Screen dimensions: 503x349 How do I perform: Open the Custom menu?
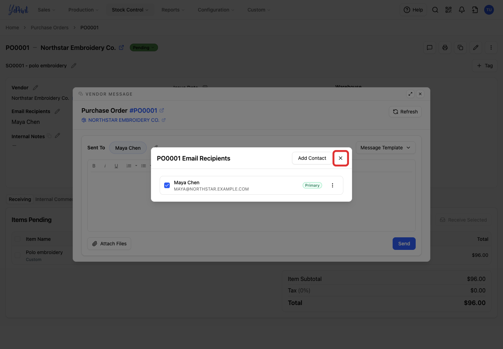click(x=259, y=10)
